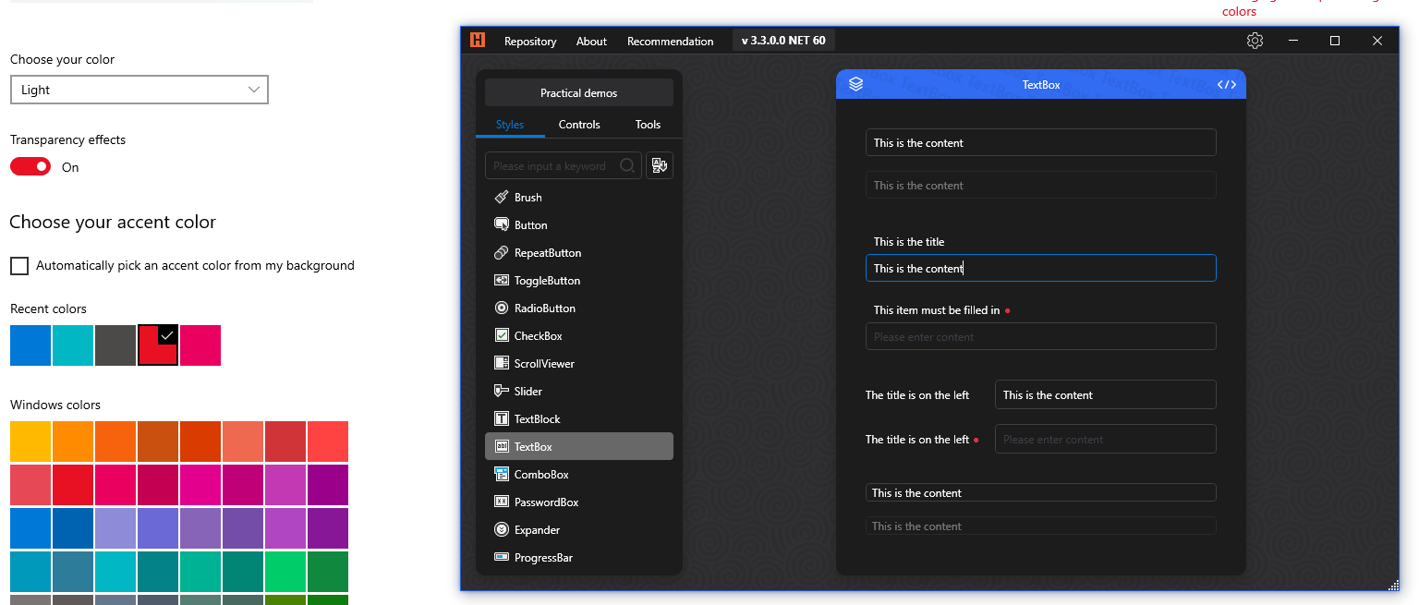The height and width of the screenshot is (605, 1419).
Task: Click the 'This is the title' content field
Action: point(1040,268)
